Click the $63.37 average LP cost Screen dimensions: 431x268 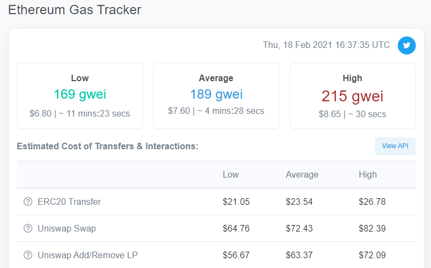(x=299, y=255)
